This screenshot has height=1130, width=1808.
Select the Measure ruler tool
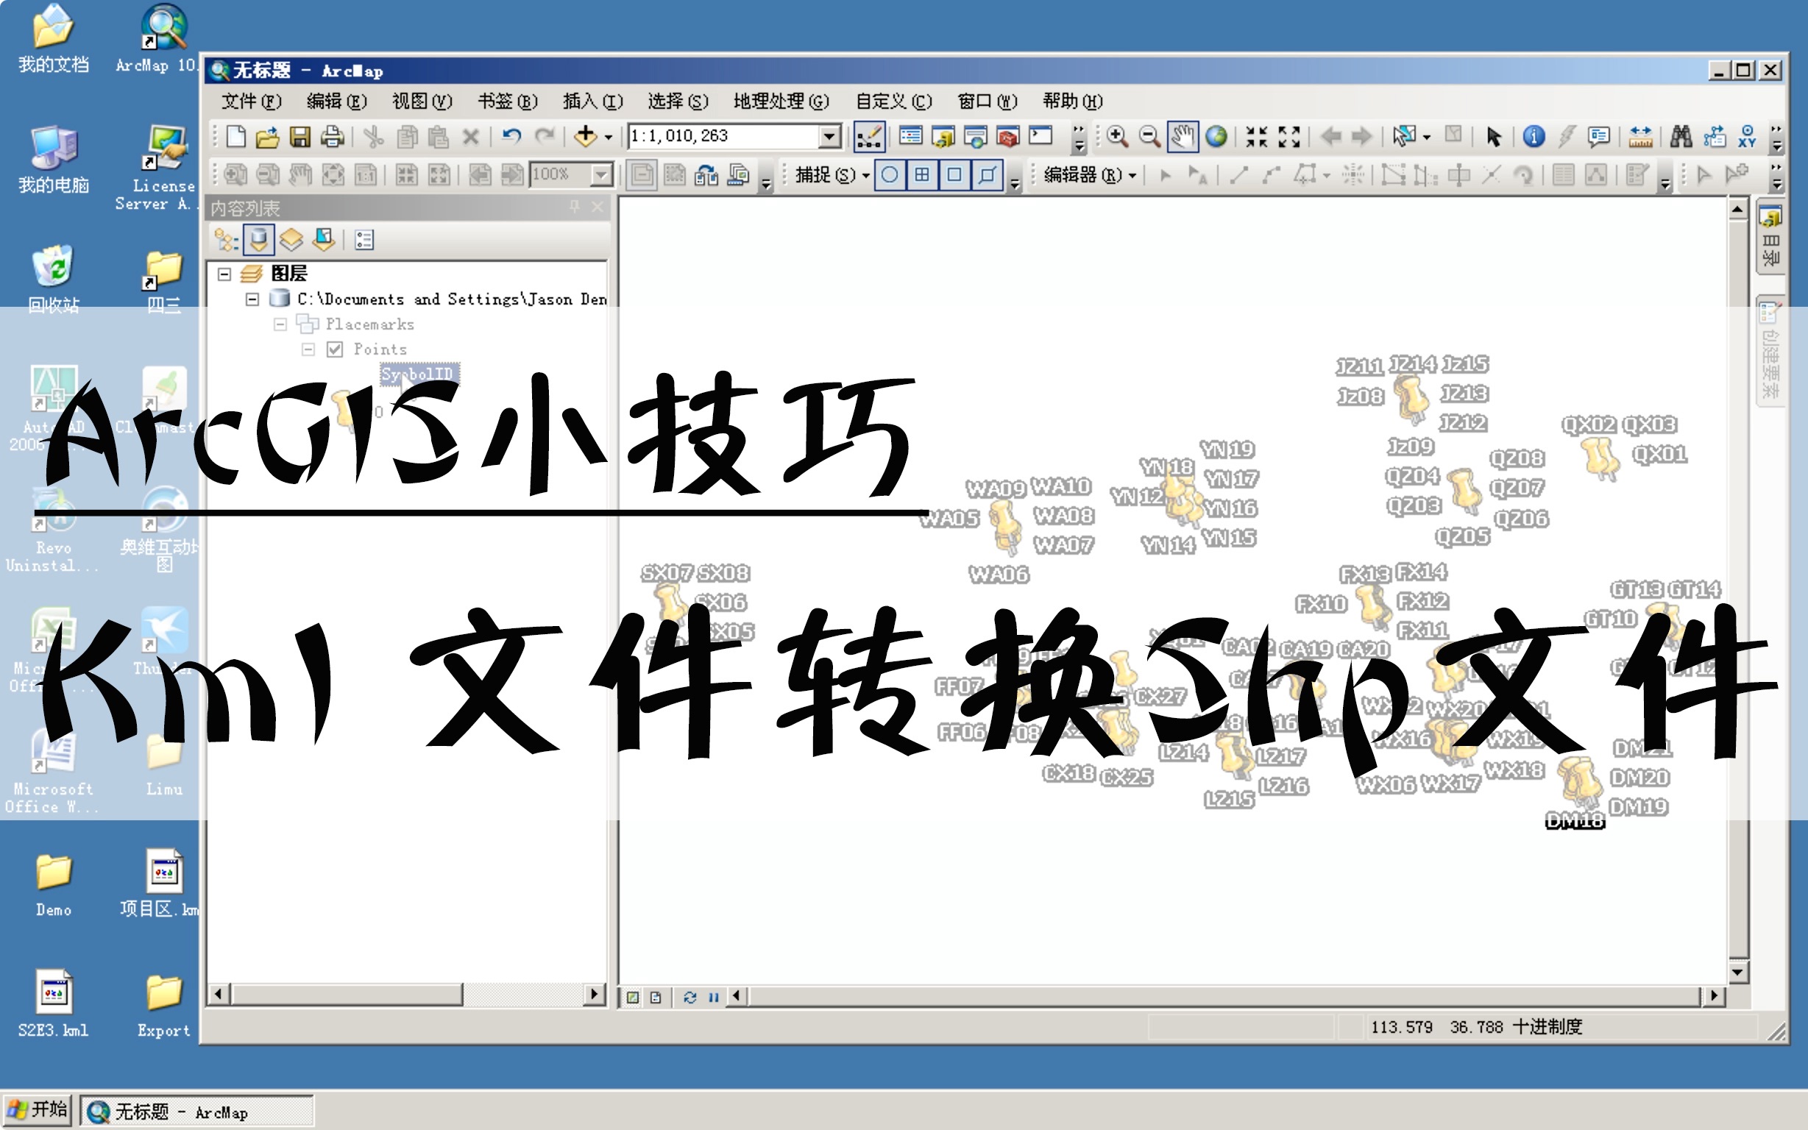coord(1640,136)
